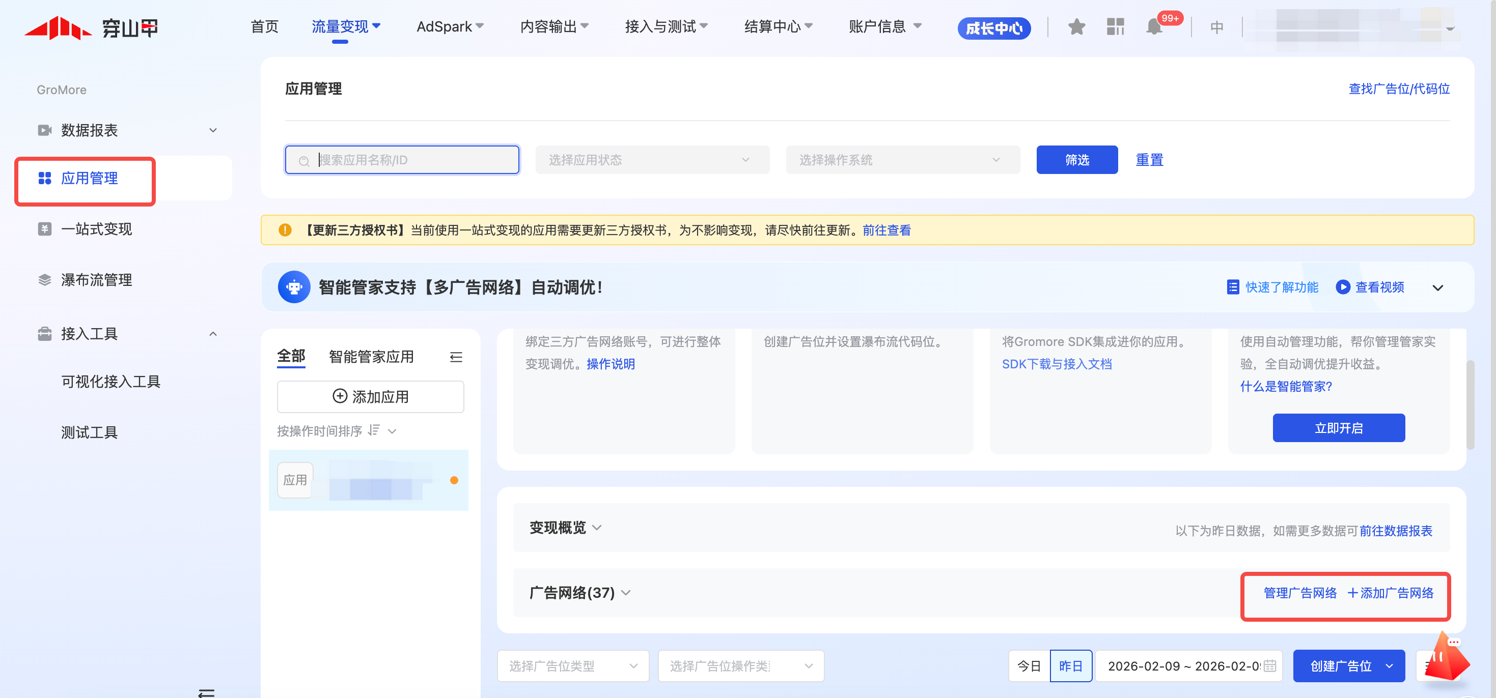The height and width of the screenshot is (698, 1496).
Task: Click the star favorites icon in header
Action: pos(1076,26)
